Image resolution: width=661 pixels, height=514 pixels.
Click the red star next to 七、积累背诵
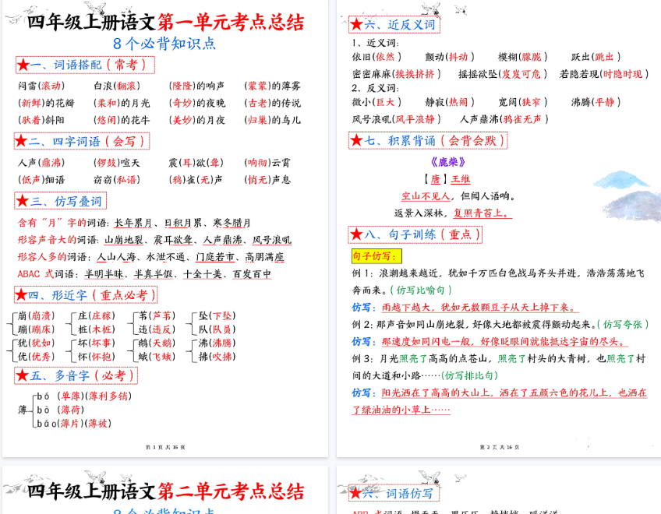[356, 140]
